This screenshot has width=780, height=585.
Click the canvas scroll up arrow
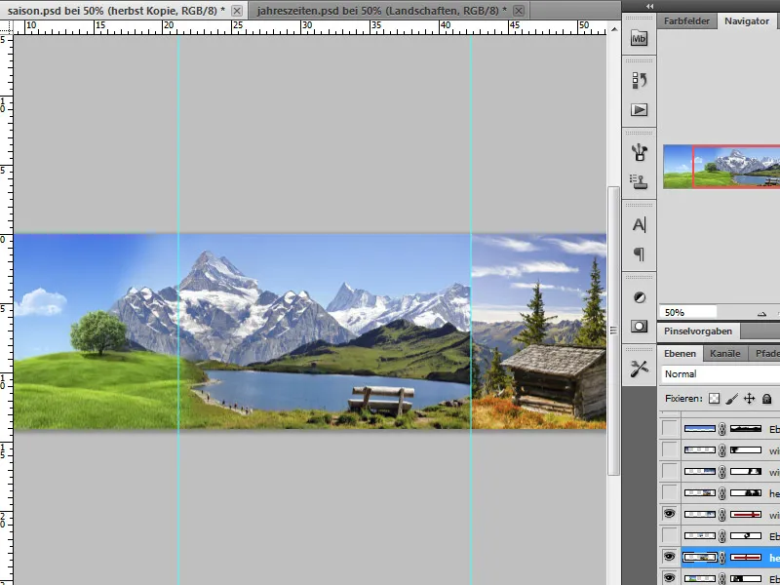tap(614, 29)
